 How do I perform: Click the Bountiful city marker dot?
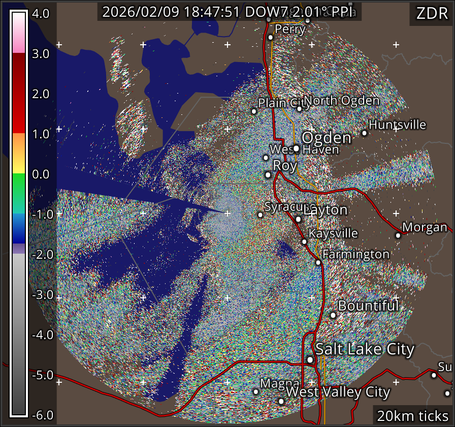point(333,315)
